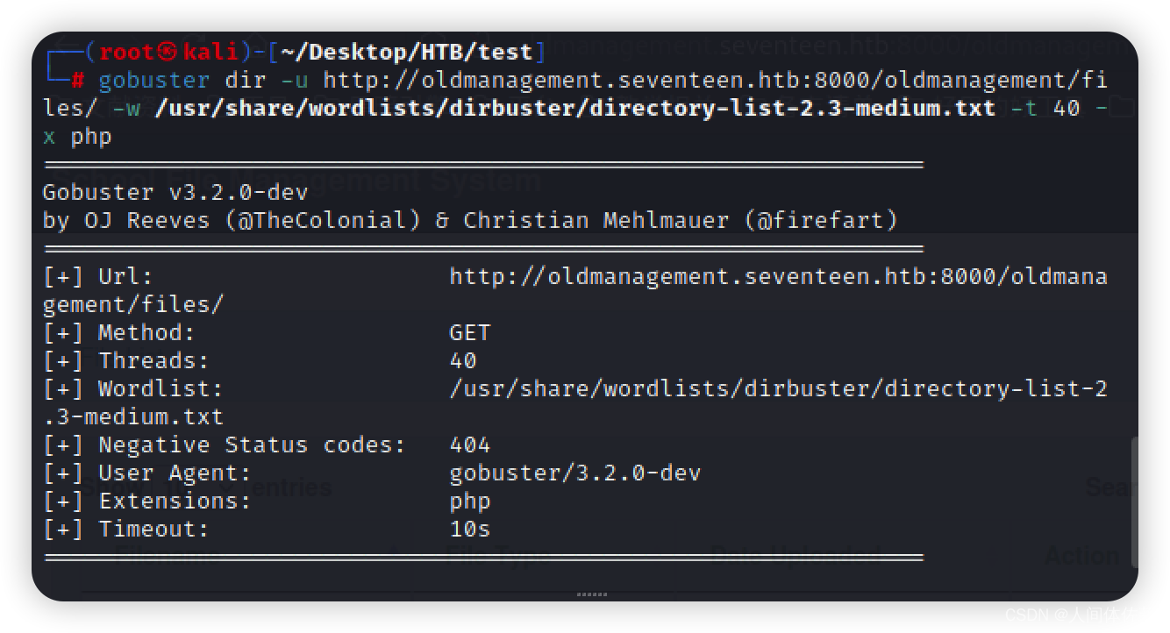Click the 'Christian Mehlmauer' author name
The image size is (1170, 633).
coord(596,220)
